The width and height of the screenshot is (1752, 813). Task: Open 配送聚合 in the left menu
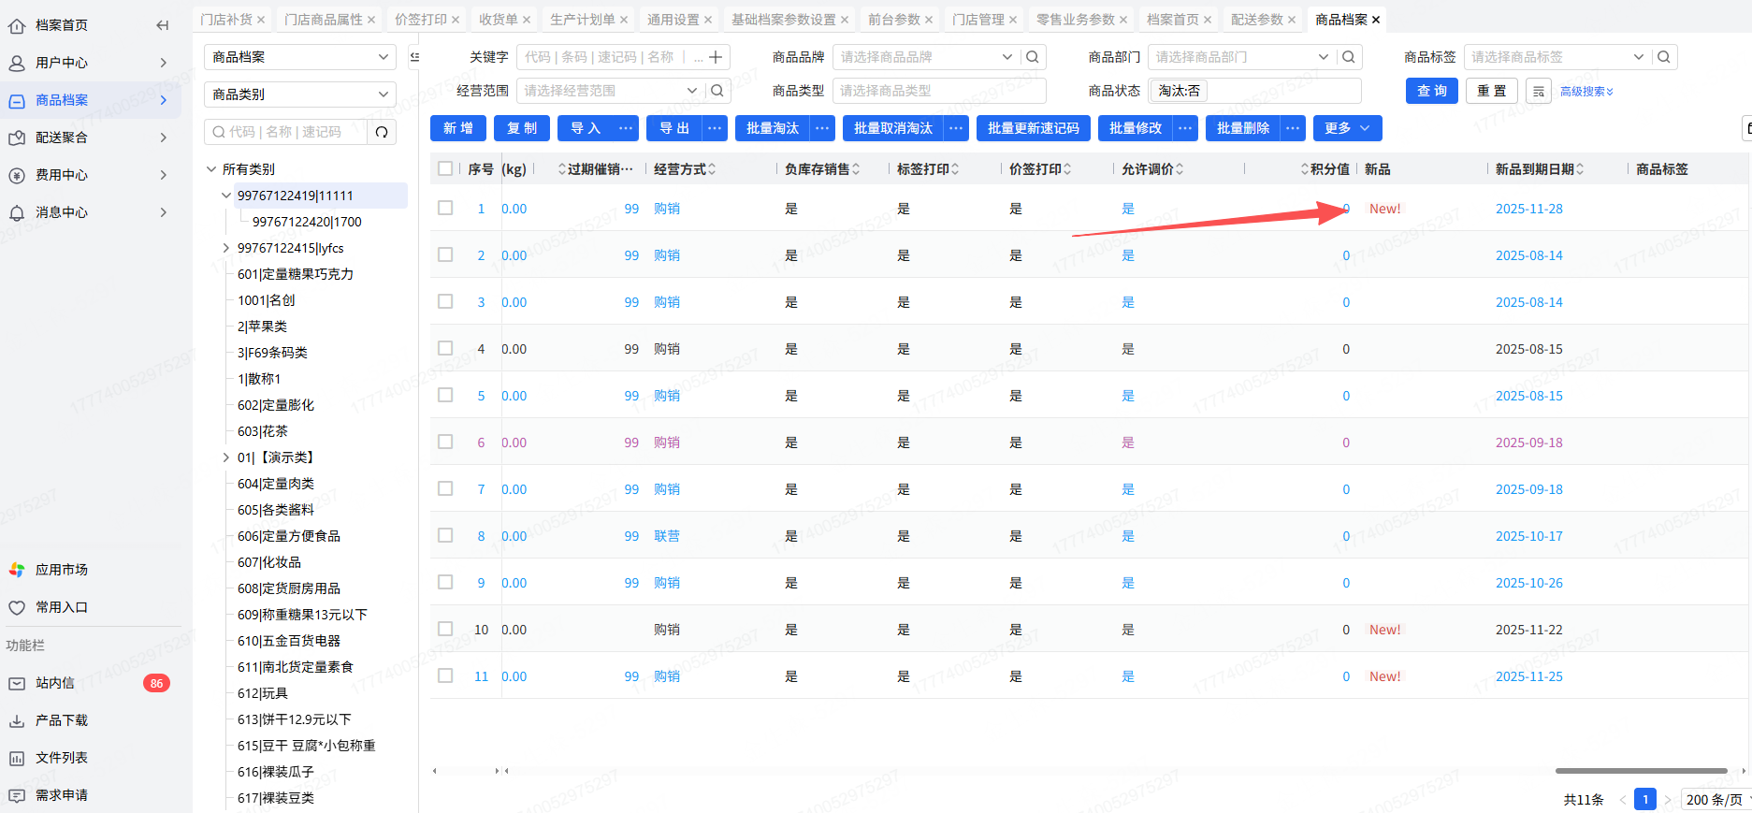pos(62,138)
